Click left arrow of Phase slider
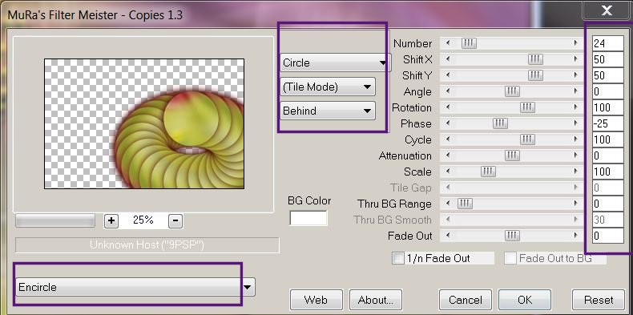This screenshot has height=315, width=633. coord(448,123)
